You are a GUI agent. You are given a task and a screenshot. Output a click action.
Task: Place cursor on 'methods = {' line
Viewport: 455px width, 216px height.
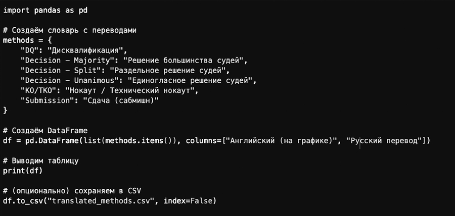26,40
